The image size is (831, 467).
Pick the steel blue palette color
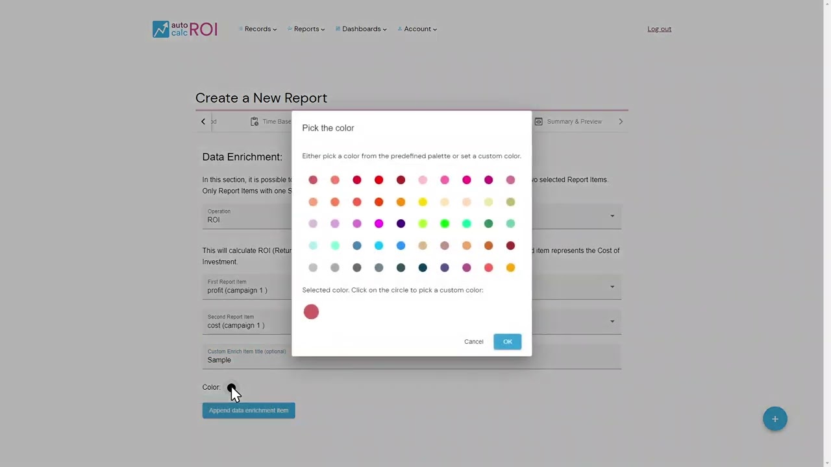coord(356,246)
